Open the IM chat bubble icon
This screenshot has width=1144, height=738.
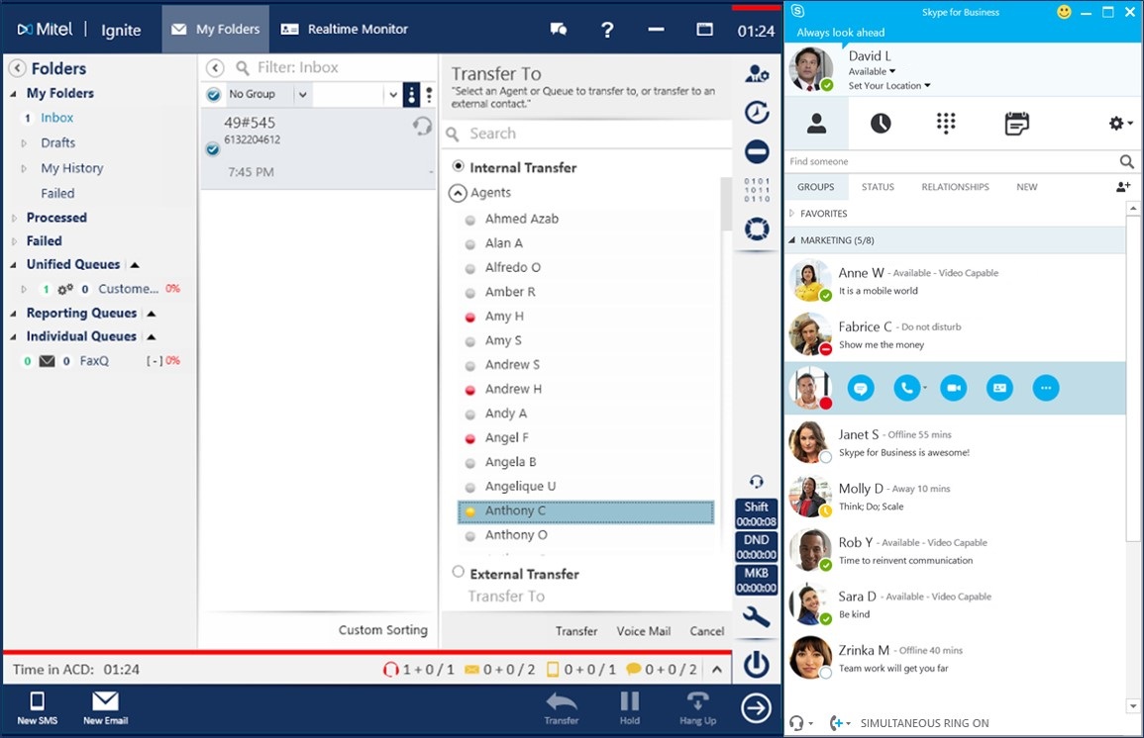861,388
